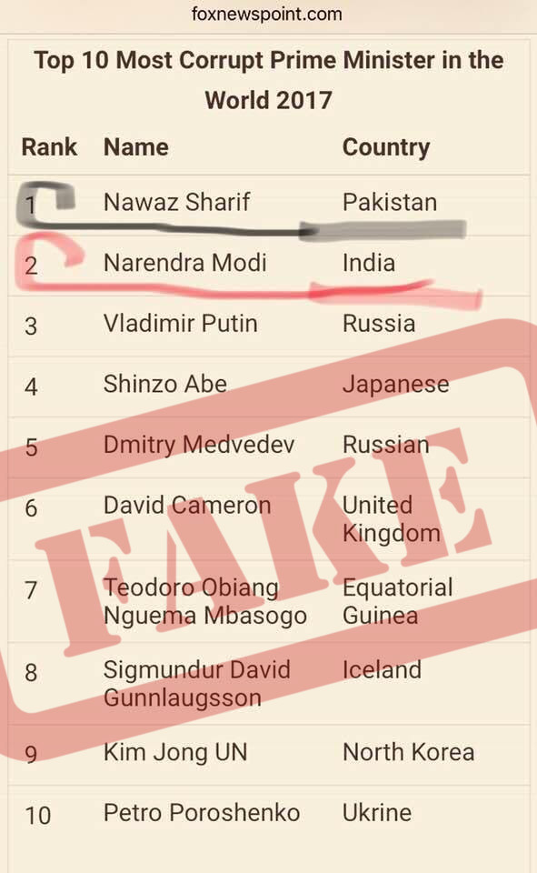Click the table title heading

click(269, 80)
